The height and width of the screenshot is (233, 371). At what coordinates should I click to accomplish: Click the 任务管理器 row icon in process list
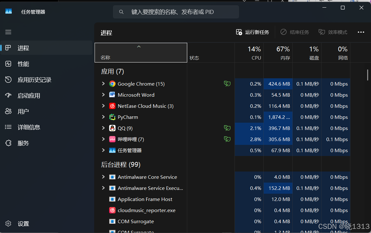click(x=112, y=150)
